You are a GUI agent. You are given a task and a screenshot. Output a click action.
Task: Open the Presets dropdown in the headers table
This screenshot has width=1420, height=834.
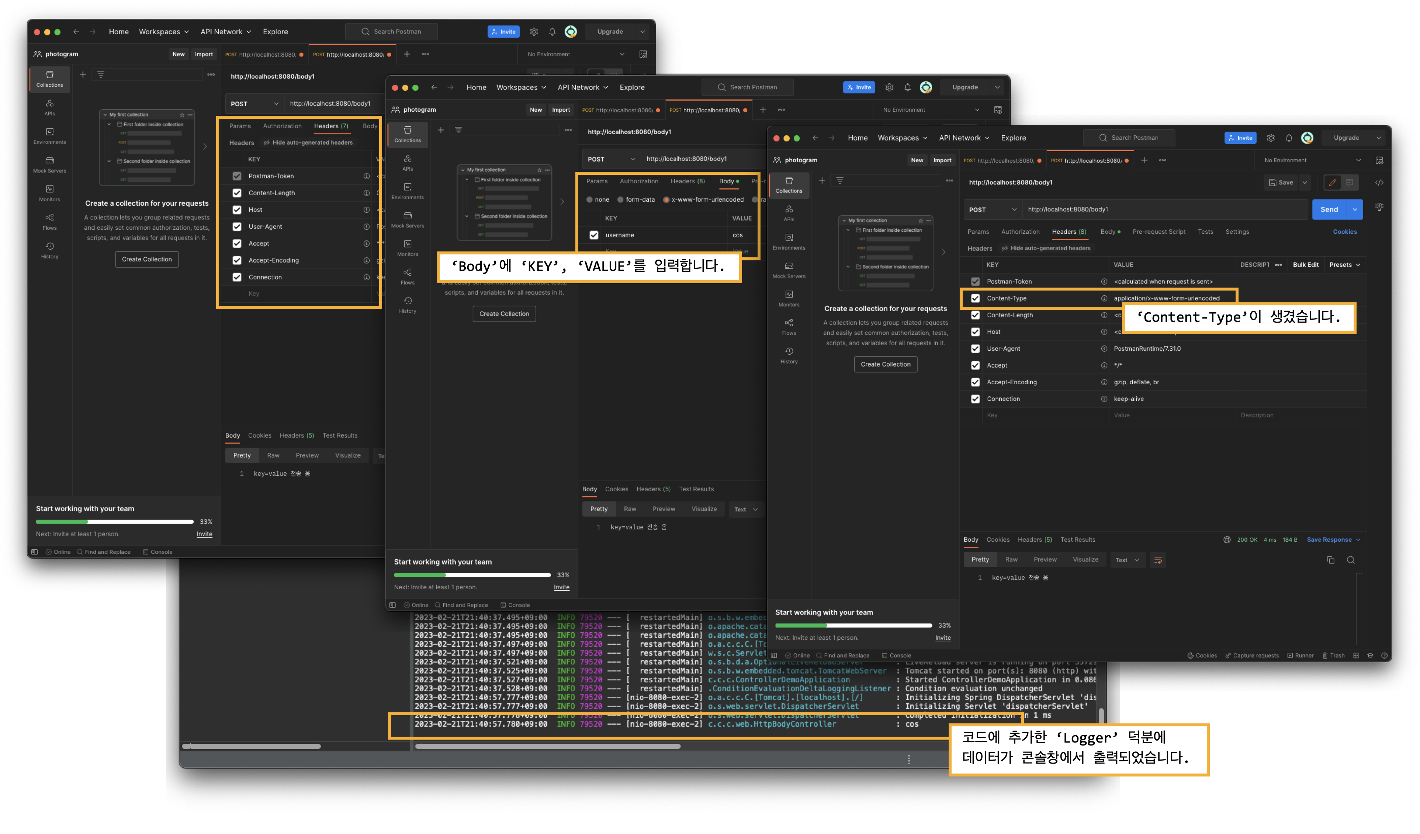[x=1344, y=265]
